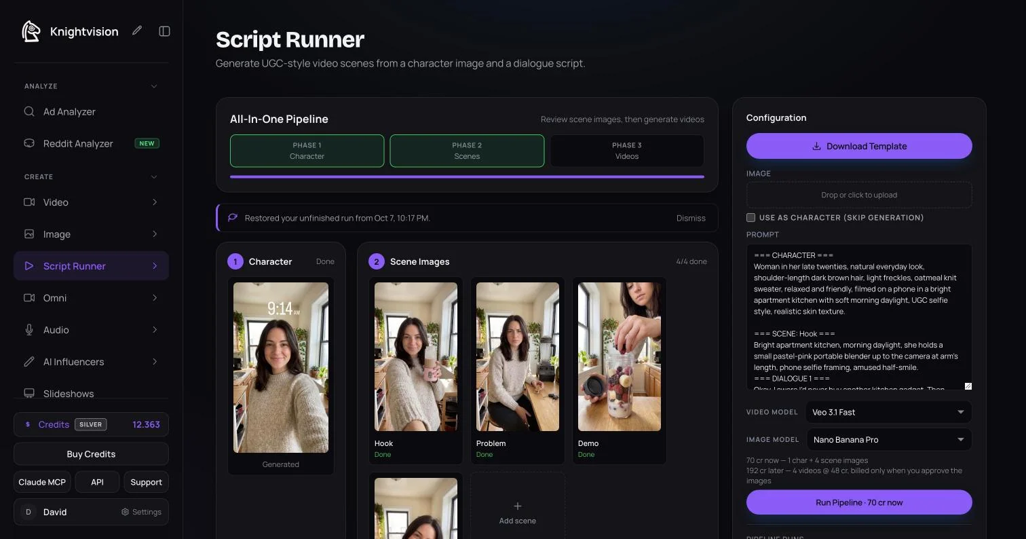
Task: Click the Omni icon in the sidebar
Action: (x=29, y=298)
